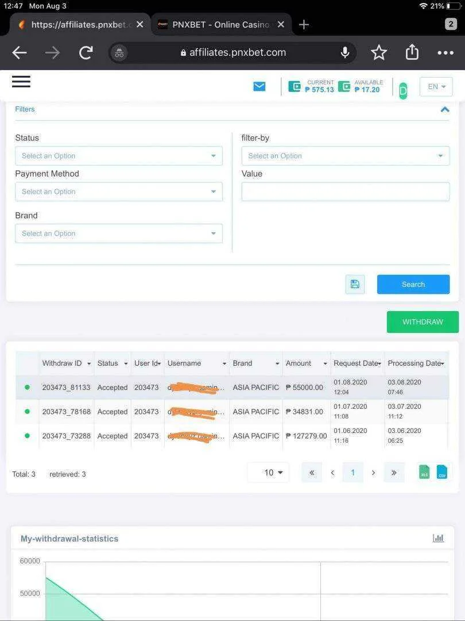Select withdraw row 203473_78168
Viewport: 465px width, 621px height.
pos(232,412)
